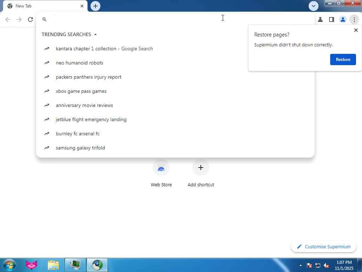
Task: Open the pink cat app in taskbar
Action: [31, 265]
